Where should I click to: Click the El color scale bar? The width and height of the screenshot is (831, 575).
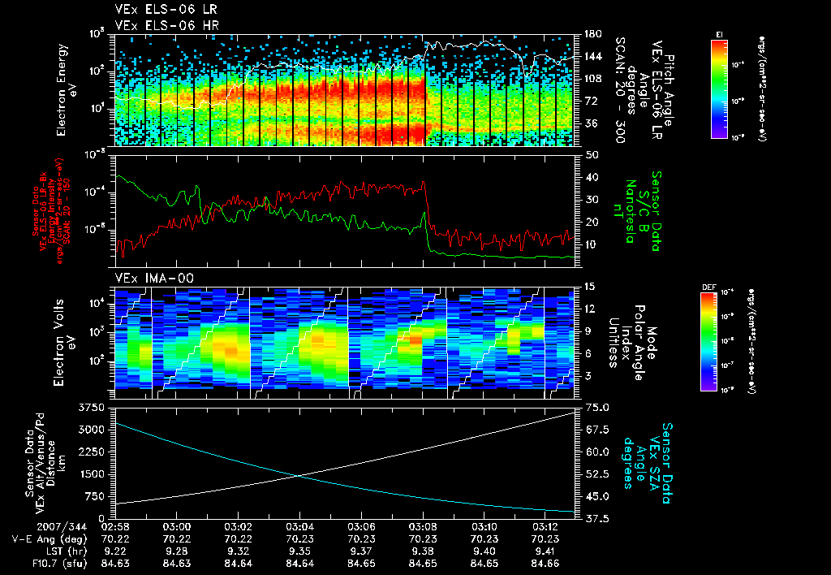pos(719,89)
